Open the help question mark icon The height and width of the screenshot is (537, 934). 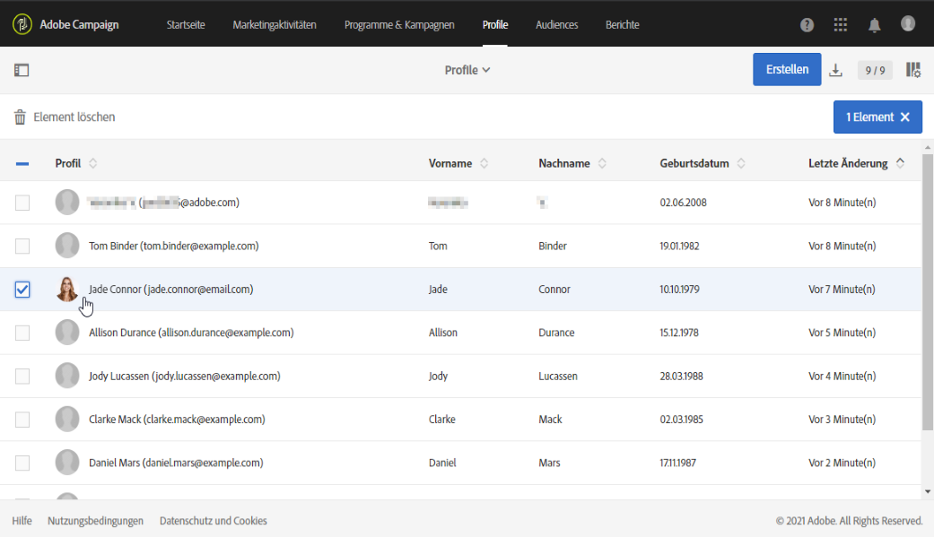807,25
